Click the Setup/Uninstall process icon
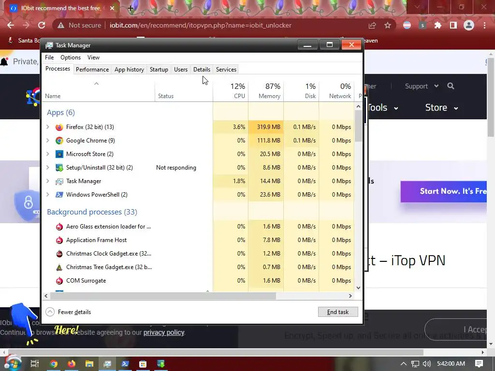This screenshot has width=495, height=371. tap(59, 168)
